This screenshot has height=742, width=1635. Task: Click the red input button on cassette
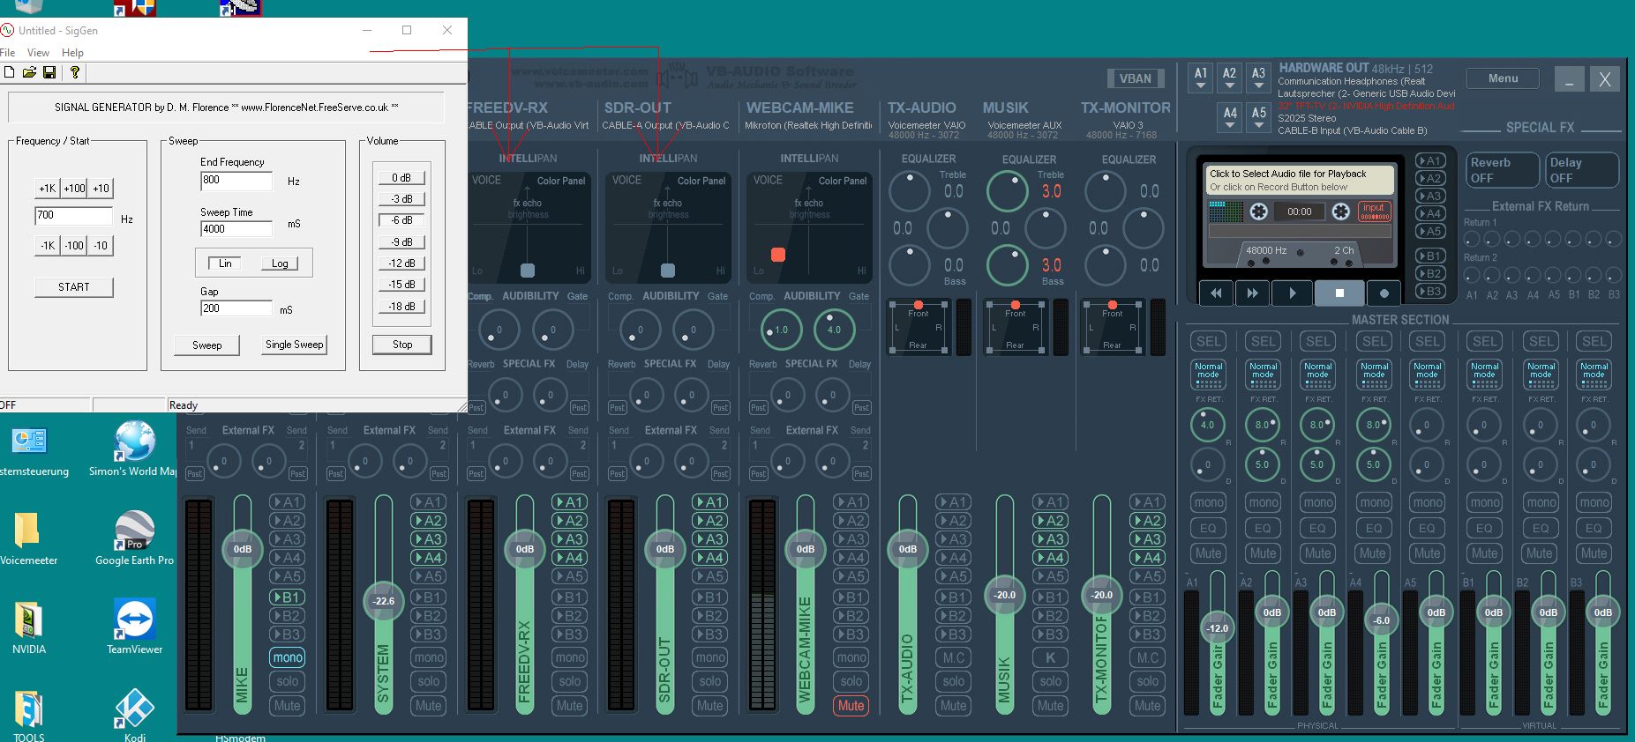coord(1374,211)
